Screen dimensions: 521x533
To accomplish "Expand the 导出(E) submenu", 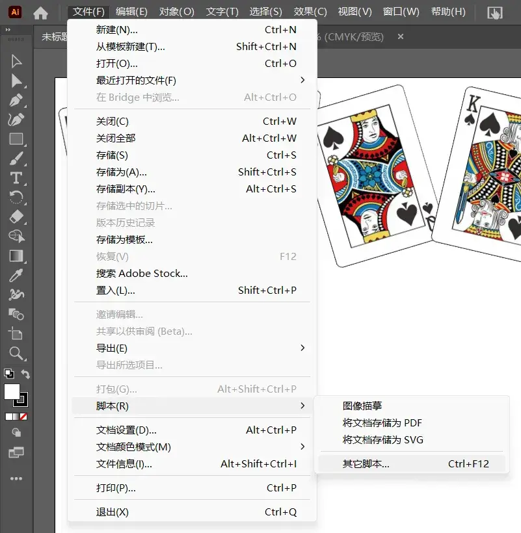I will (192, 348).
